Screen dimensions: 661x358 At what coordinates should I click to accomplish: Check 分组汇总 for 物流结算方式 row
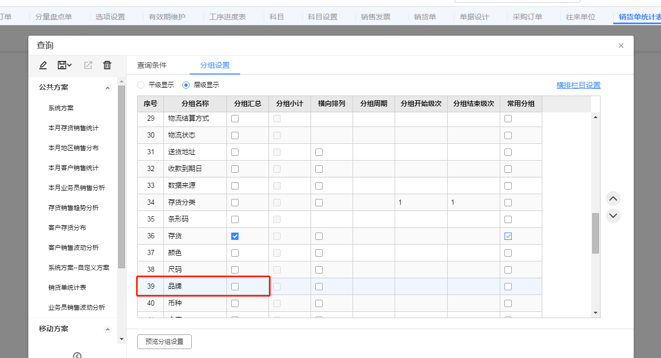pos(235,119)
